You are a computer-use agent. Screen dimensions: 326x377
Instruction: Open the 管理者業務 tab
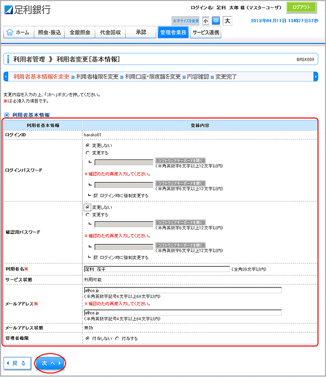[x=173, y=32]
